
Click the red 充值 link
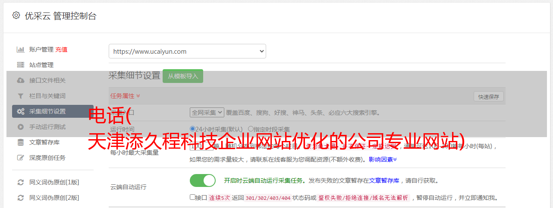point(61,49)
